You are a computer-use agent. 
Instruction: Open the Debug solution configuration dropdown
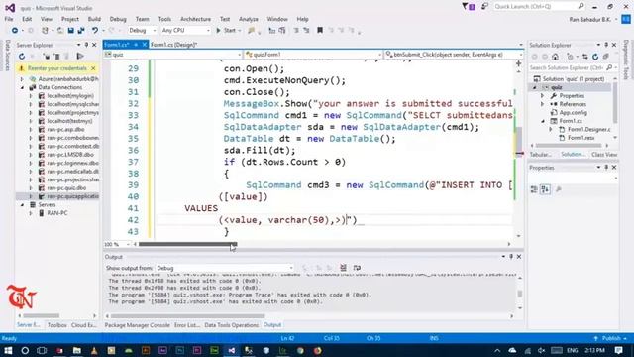point(142,31)
